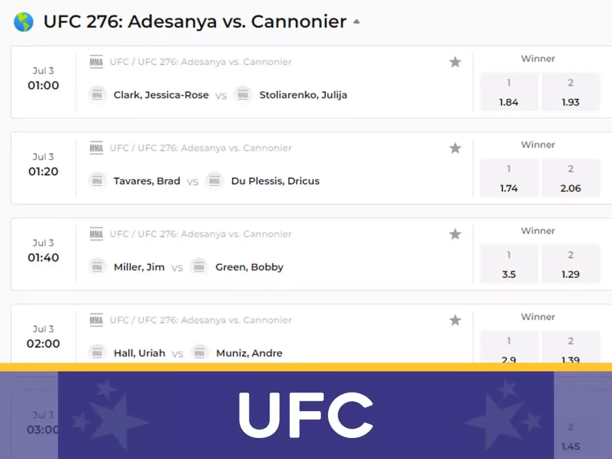The width and height of the screenshot is (612, 459).
Task: Select the MMA icon next to Miller, Jim
Action: [x=98, y=267]
